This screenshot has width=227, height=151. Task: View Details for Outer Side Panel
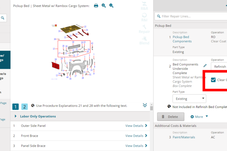[x=136, y=126]
